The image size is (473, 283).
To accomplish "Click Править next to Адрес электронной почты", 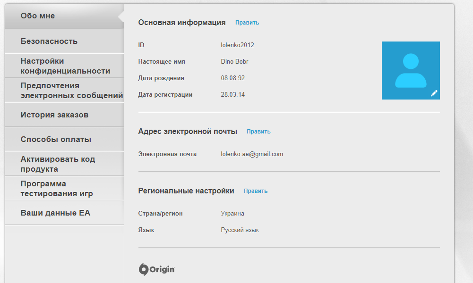I will 258,132.
